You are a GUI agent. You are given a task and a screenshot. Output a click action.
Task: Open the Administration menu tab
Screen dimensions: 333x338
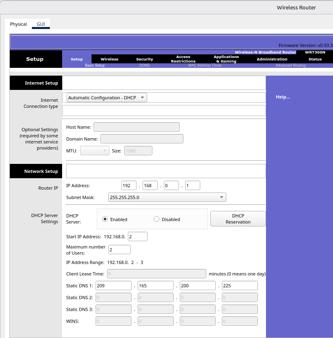[272, 59]
